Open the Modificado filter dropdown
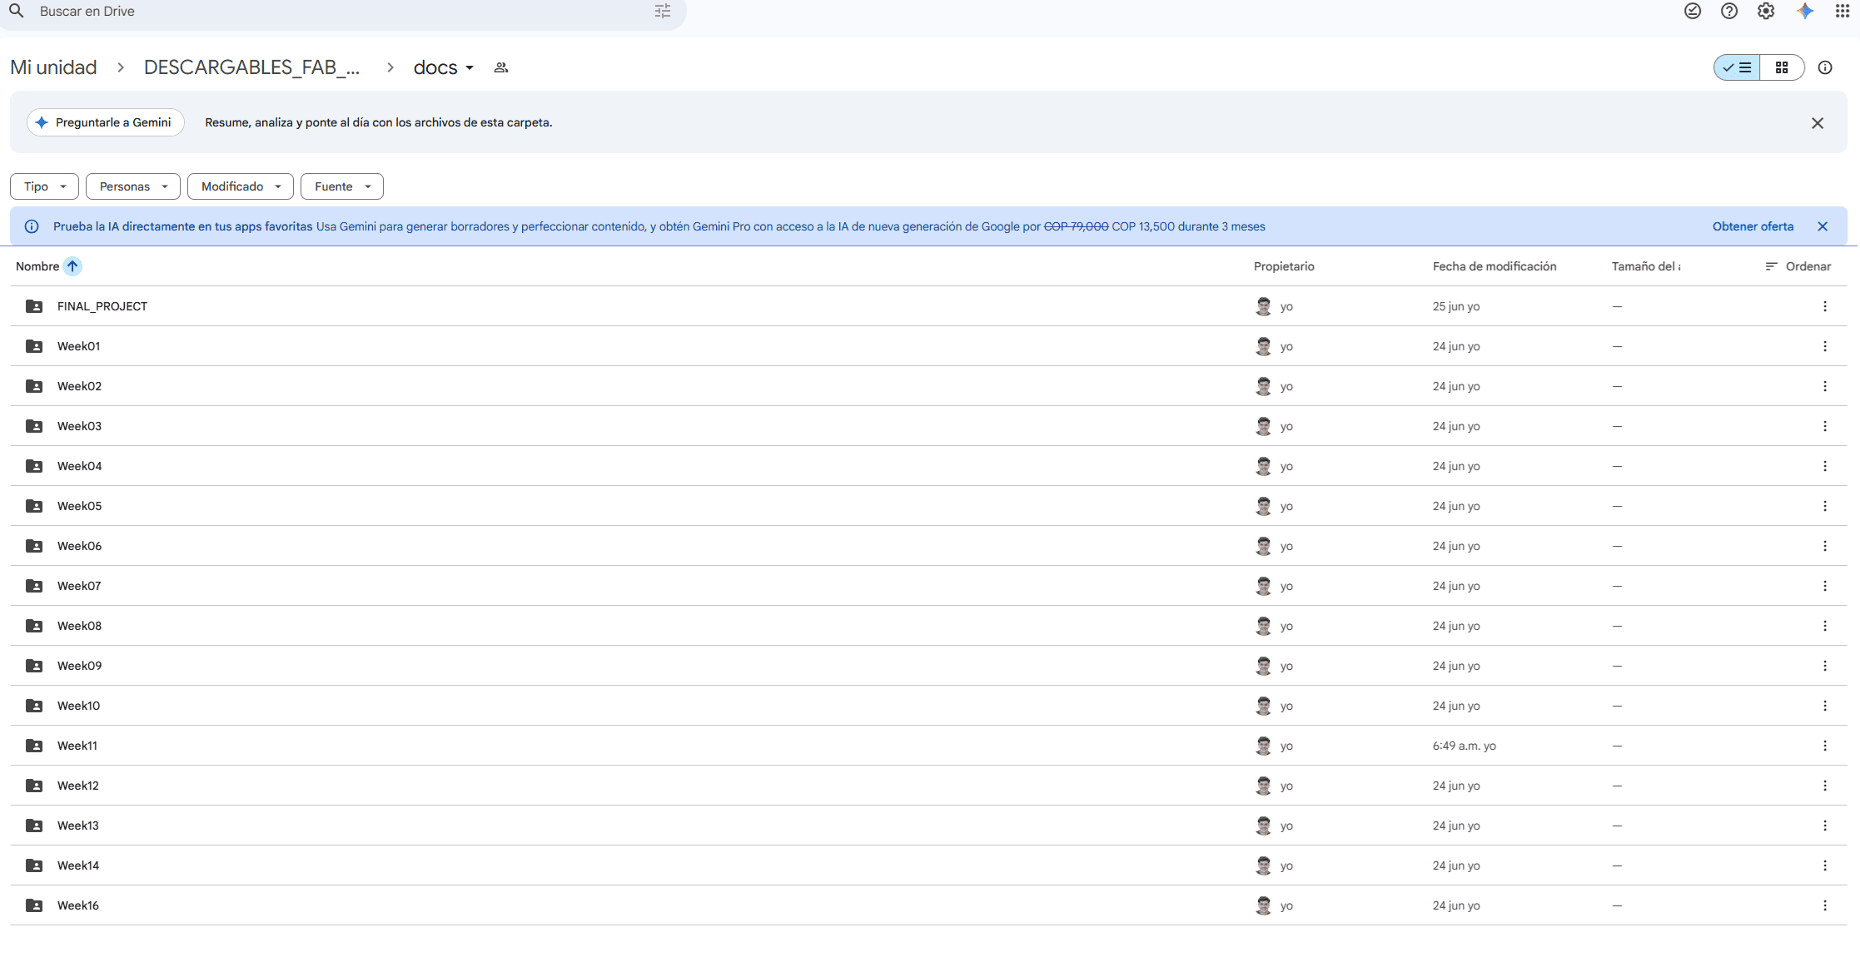Screen dimensions: 1860x957 (x=241, y=186)
